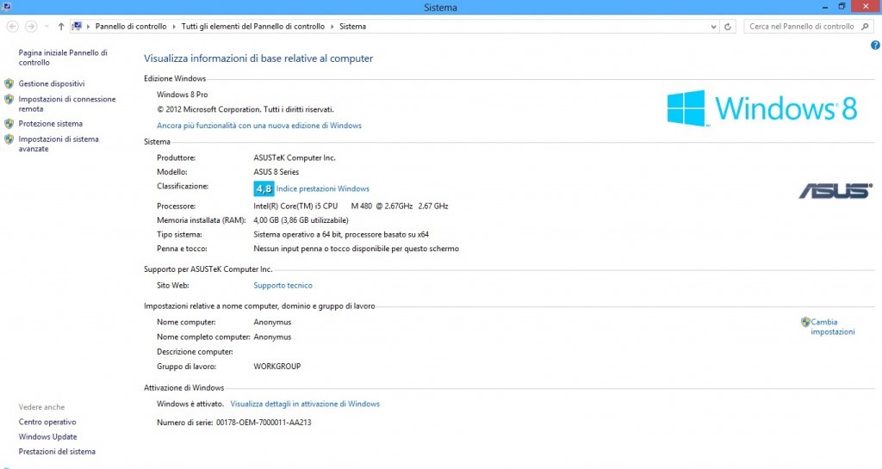Open Gestione dispositivi from the sidebar
The width and height of the screenshot is (882, 469).
pyautogui.click(x=52, y=83)
